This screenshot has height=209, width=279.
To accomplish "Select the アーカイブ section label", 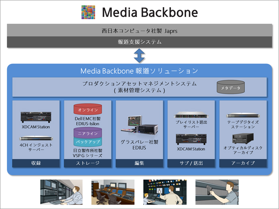I will pos(243,164).
